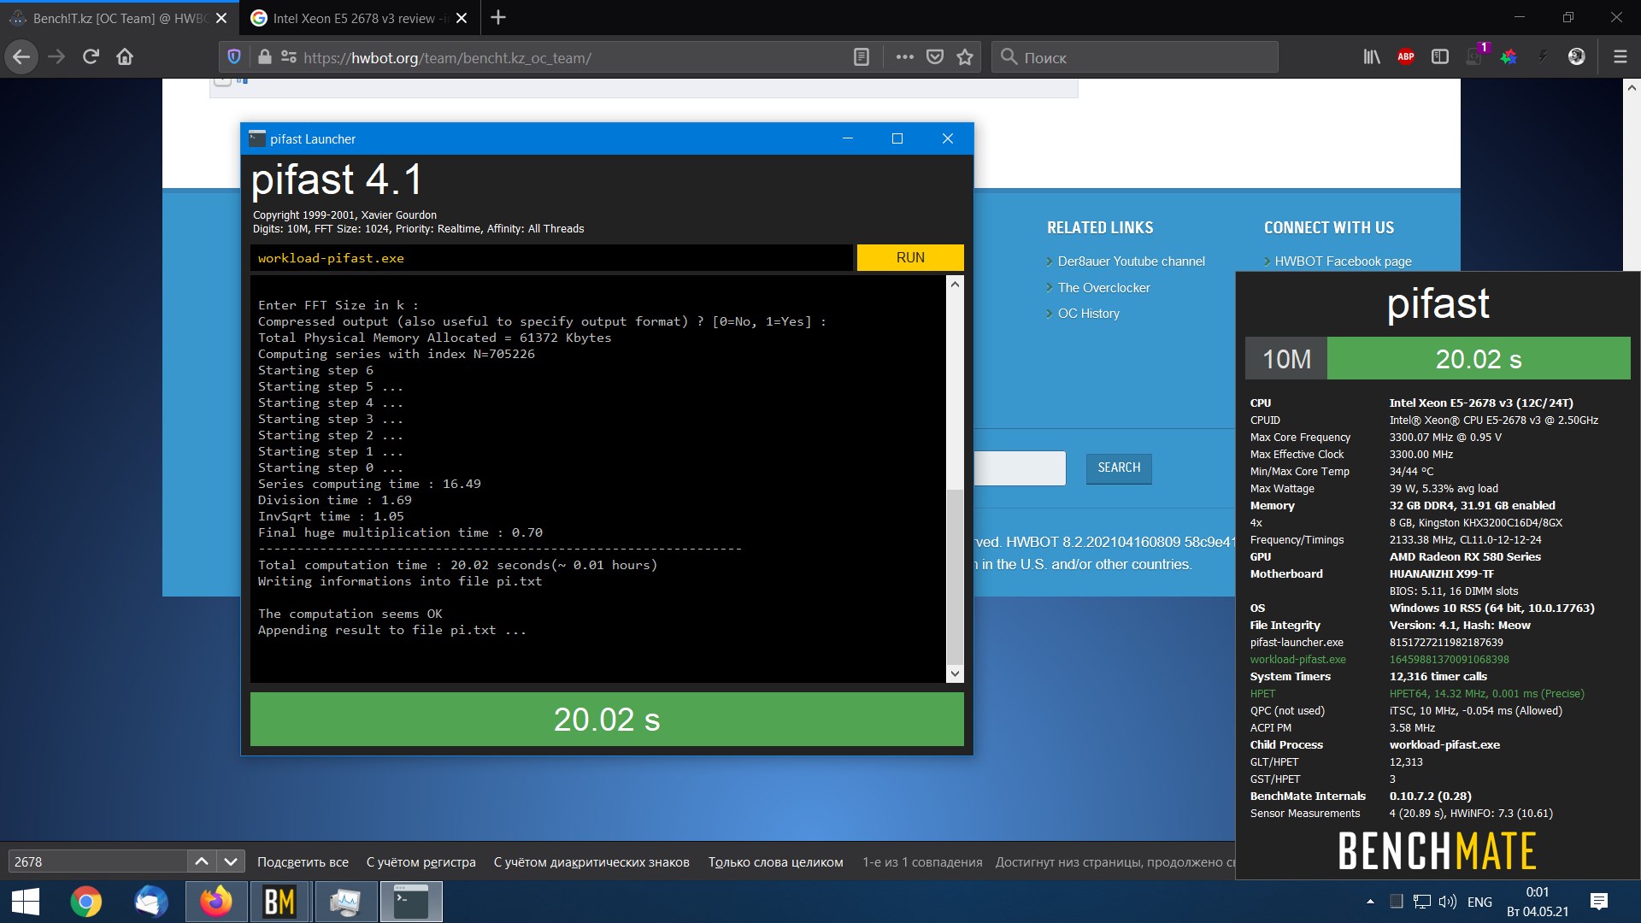
Task: Toggle reader view icon in address bar
Action: [x=862, y=57]
